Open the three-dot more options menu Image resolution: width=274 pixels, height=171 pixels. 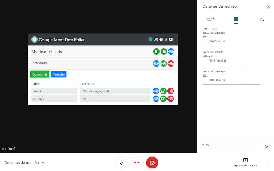(268, 164)
